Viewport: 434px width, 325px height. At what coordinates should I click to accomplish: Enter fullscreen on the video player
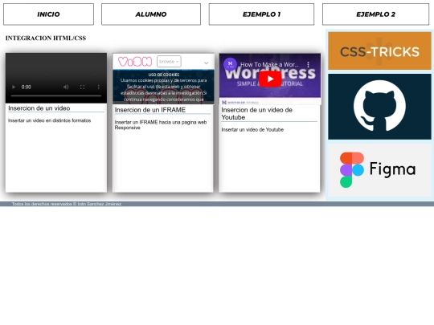(x=82, y=87)
